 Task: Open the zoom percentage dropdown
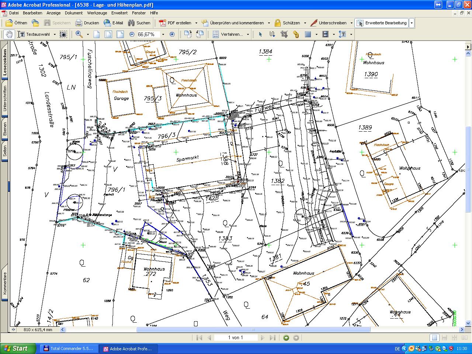(163, 35)
